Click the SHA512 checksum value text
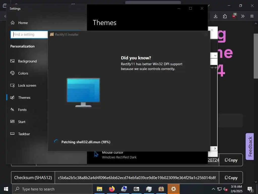This screenshot has height=194, width=258. (137, 178)
